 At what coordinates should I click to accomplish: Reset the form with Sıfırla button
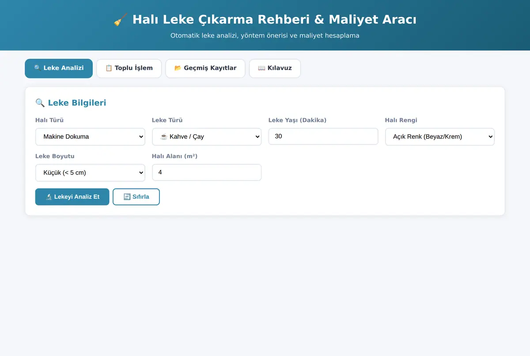click(x=136, y=197)
